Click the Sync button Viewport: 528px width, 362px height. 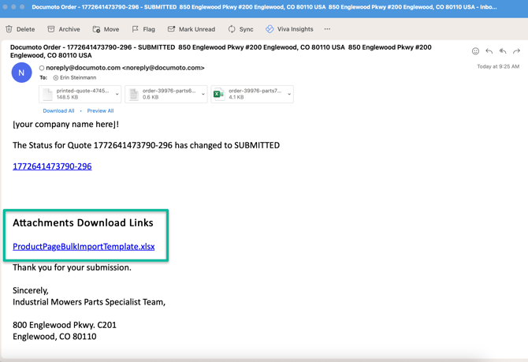[240, 29]
